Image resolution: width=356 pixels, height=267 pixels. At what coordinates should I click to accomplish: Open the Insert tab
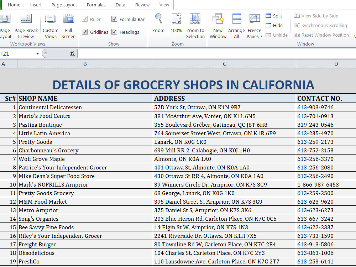[36, 5]
